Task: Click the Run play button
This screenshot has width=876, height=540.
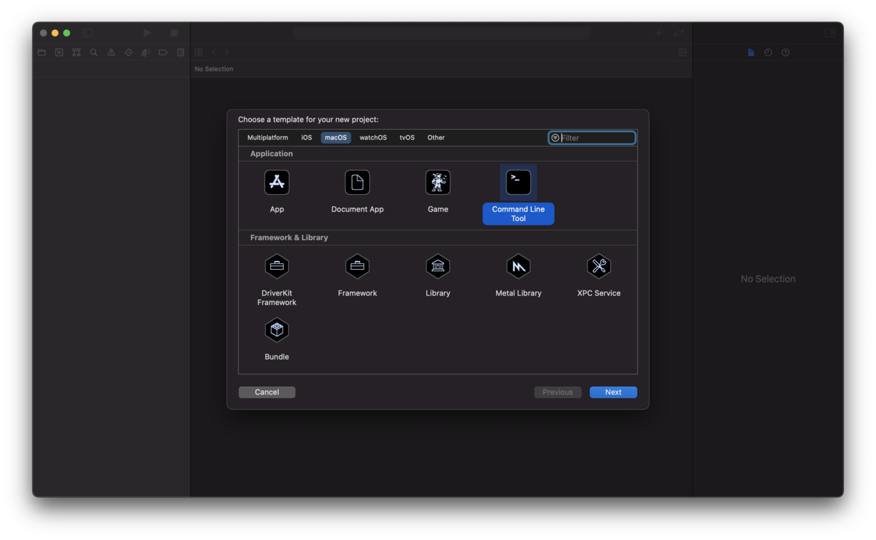Action: (147, 33)
